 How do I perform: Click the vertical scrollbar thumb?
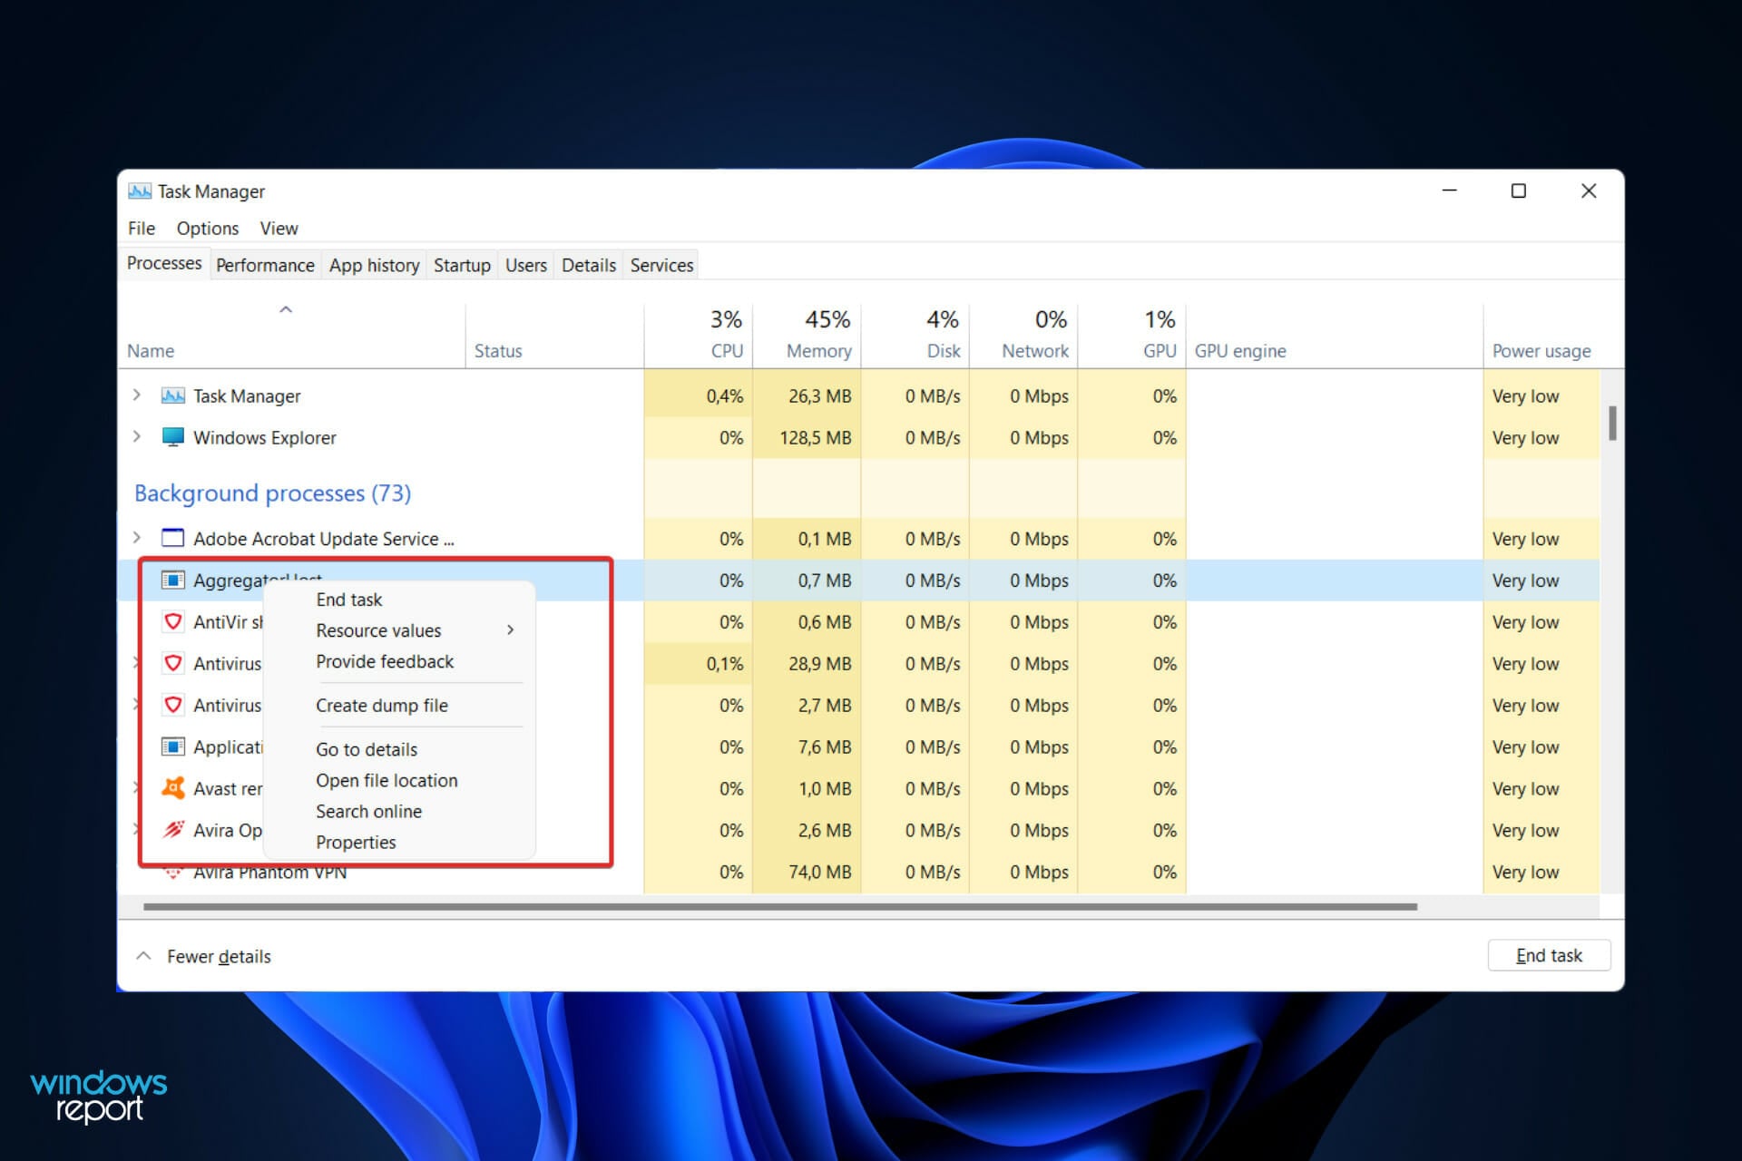coord(1612,424)
